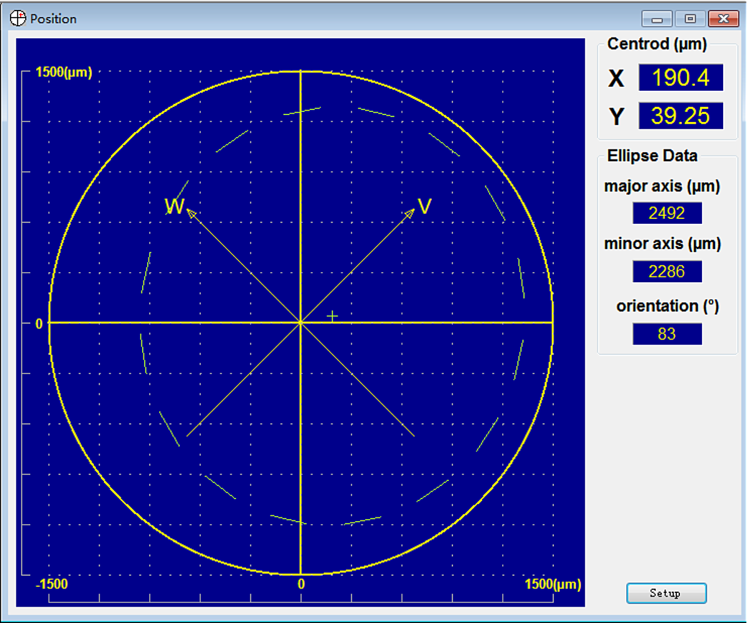Select the centroid X value field

pyautogui.click(x=681, y=78)
